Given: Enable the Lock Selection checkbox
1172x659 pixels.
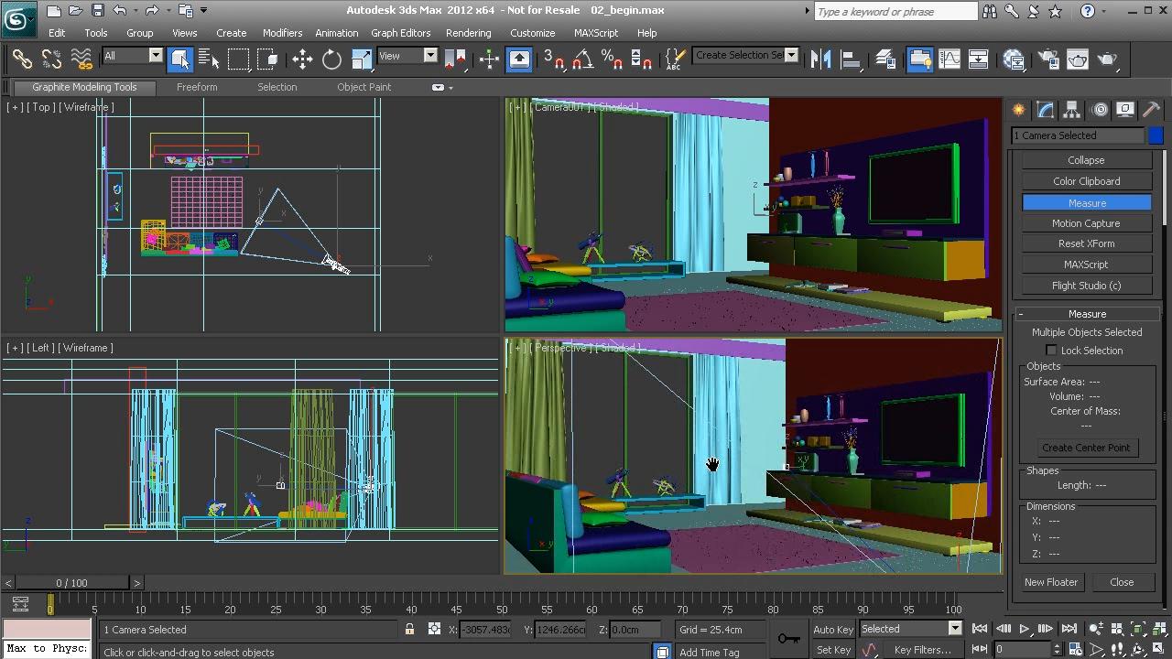Looking at the screenshot, I should coord(1051,351).
